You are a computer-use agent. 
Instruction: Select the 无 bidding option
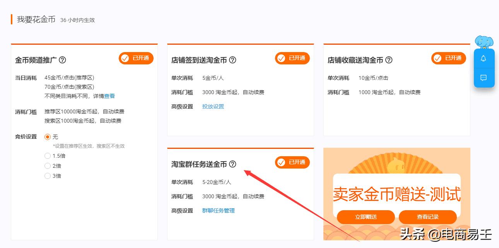coord(48,137)
